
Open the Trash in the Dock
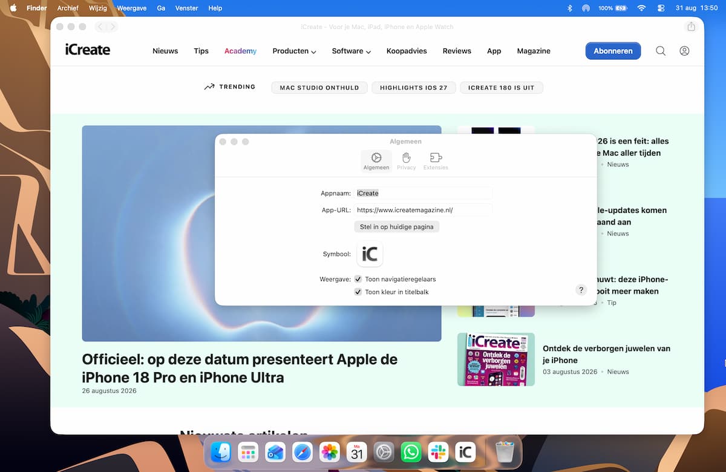[x=504, y=451]
